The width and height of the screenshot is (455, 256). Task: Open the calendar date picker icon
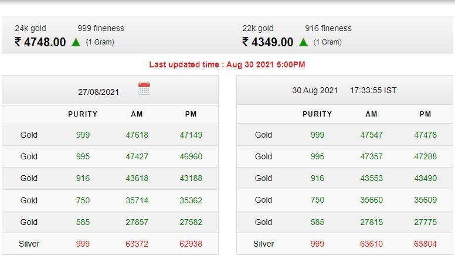[144, 89]
